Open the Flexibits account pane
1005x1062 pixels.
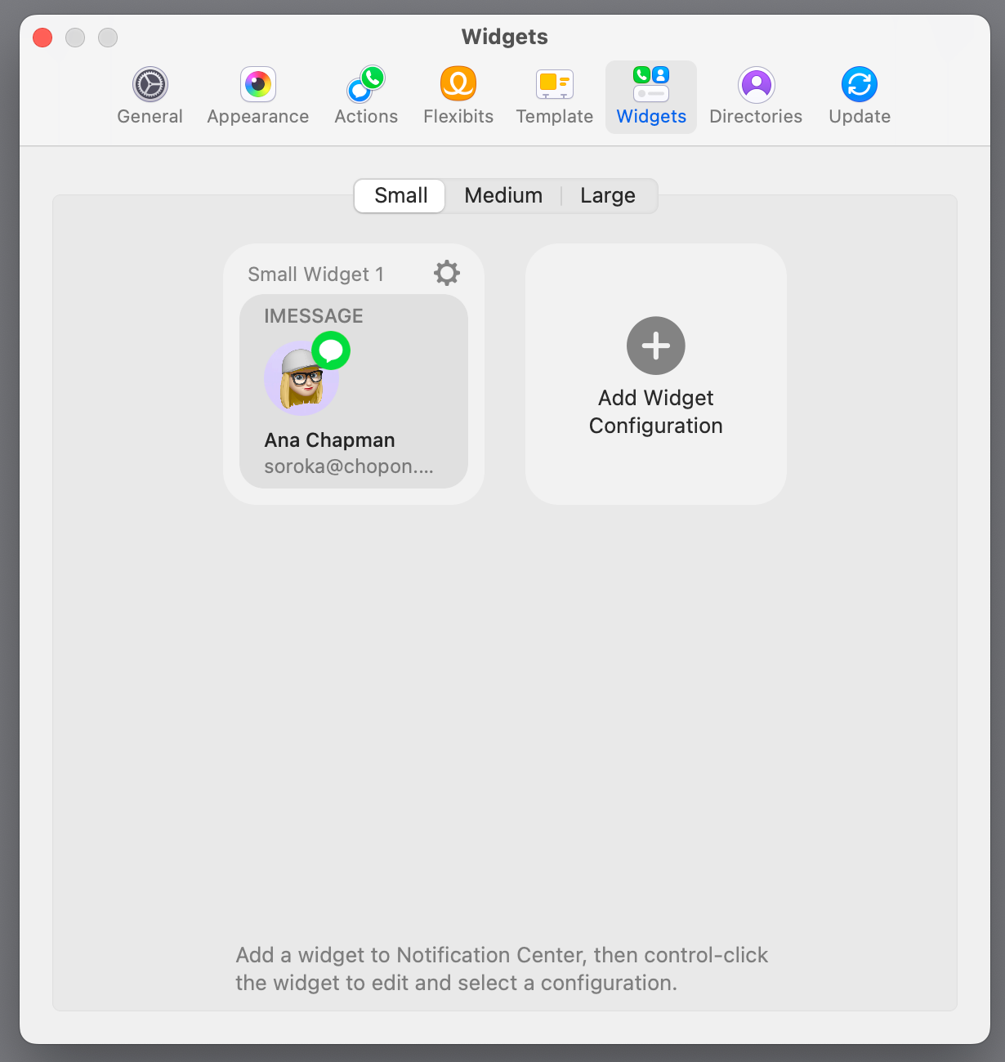click(458, 96)
